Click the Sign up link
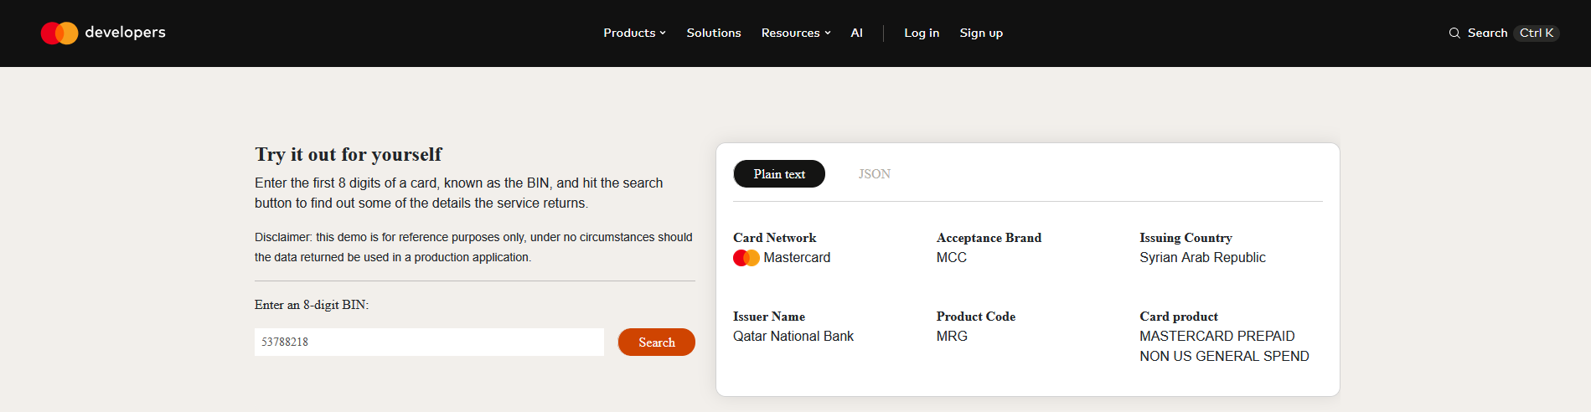This screenshot has height=412, width=1591. pyautogui.click(x=981, y=33)
